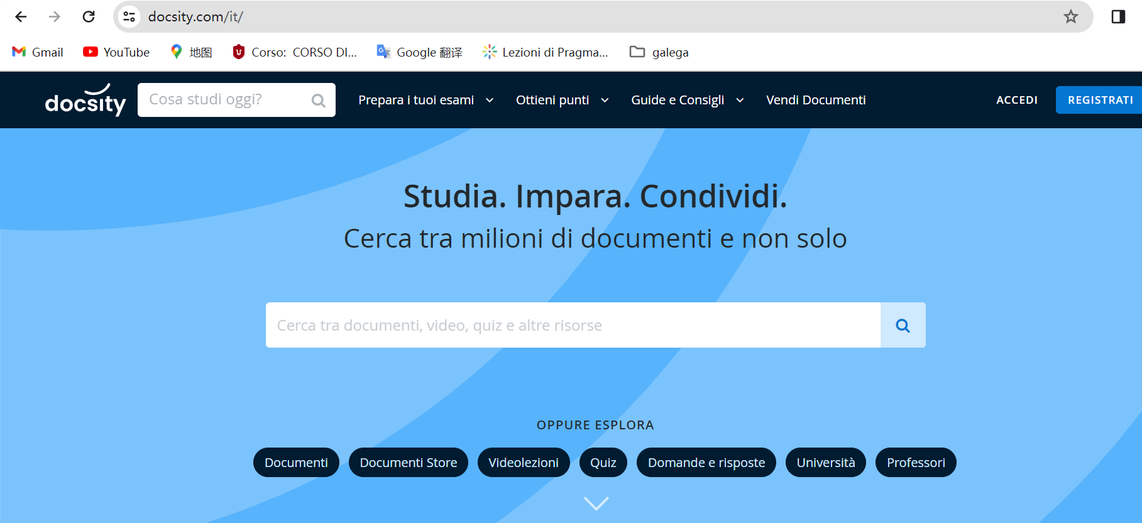
Task: Open the Google 翻译 bookmark
Action: (x=419, y=52)
